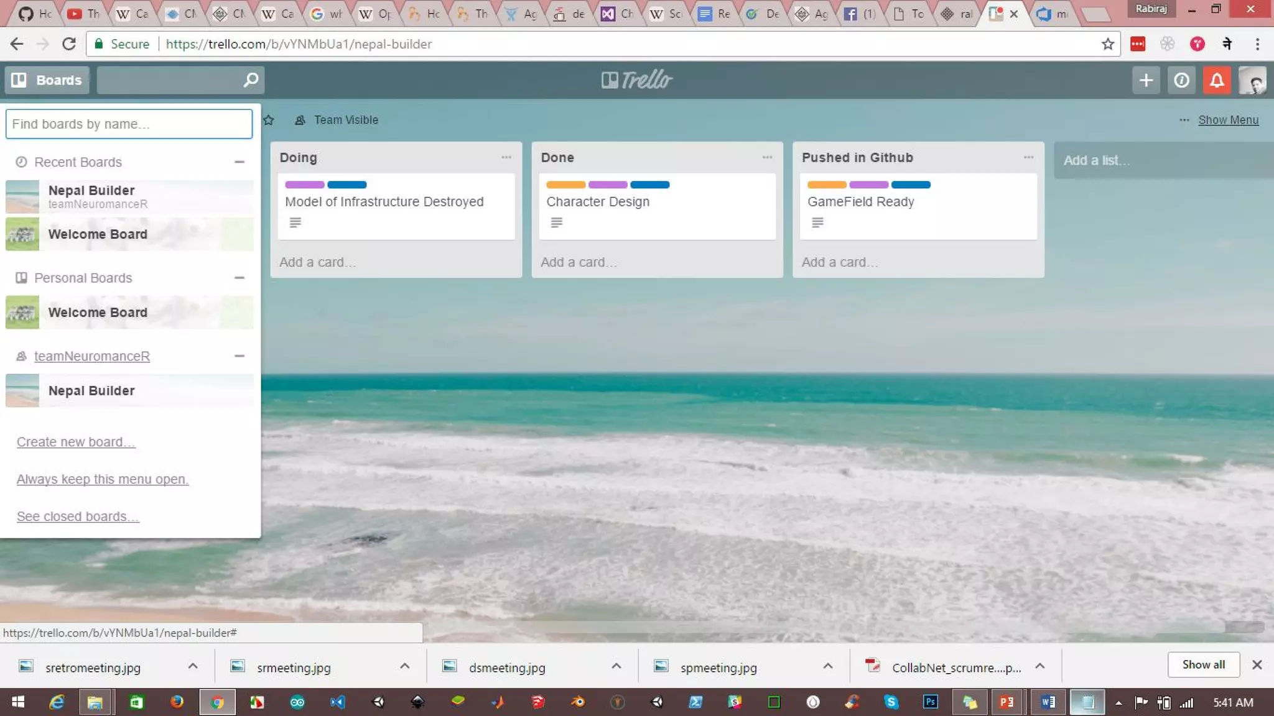
Task: Collapse the Personal Boards section
Action: coord(239,278)
